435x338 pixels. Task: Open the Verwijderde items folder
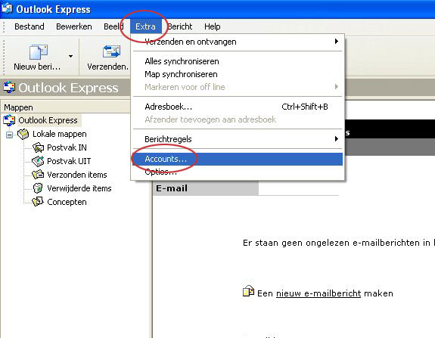tap(79, 188)
